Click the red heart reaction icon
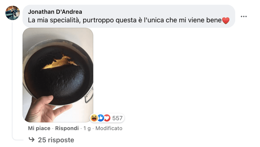Image resolution: width=260 pixels, height=147 pixels. click(x=107, y=118)
